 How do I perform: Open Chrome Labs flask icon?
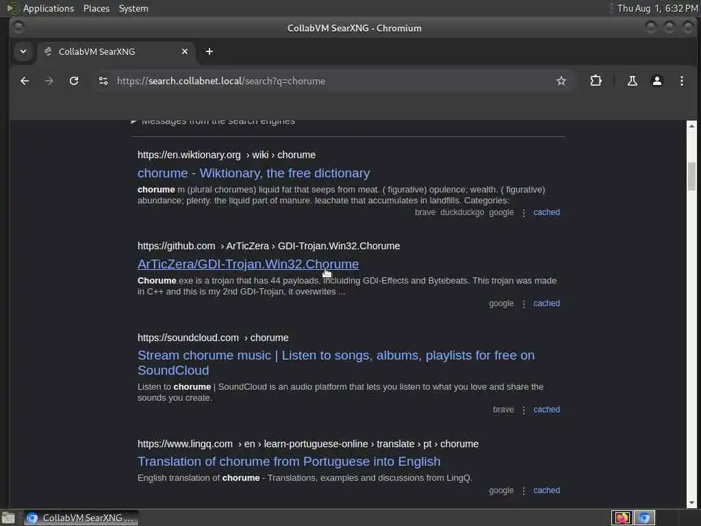click(x=632, y=81)
